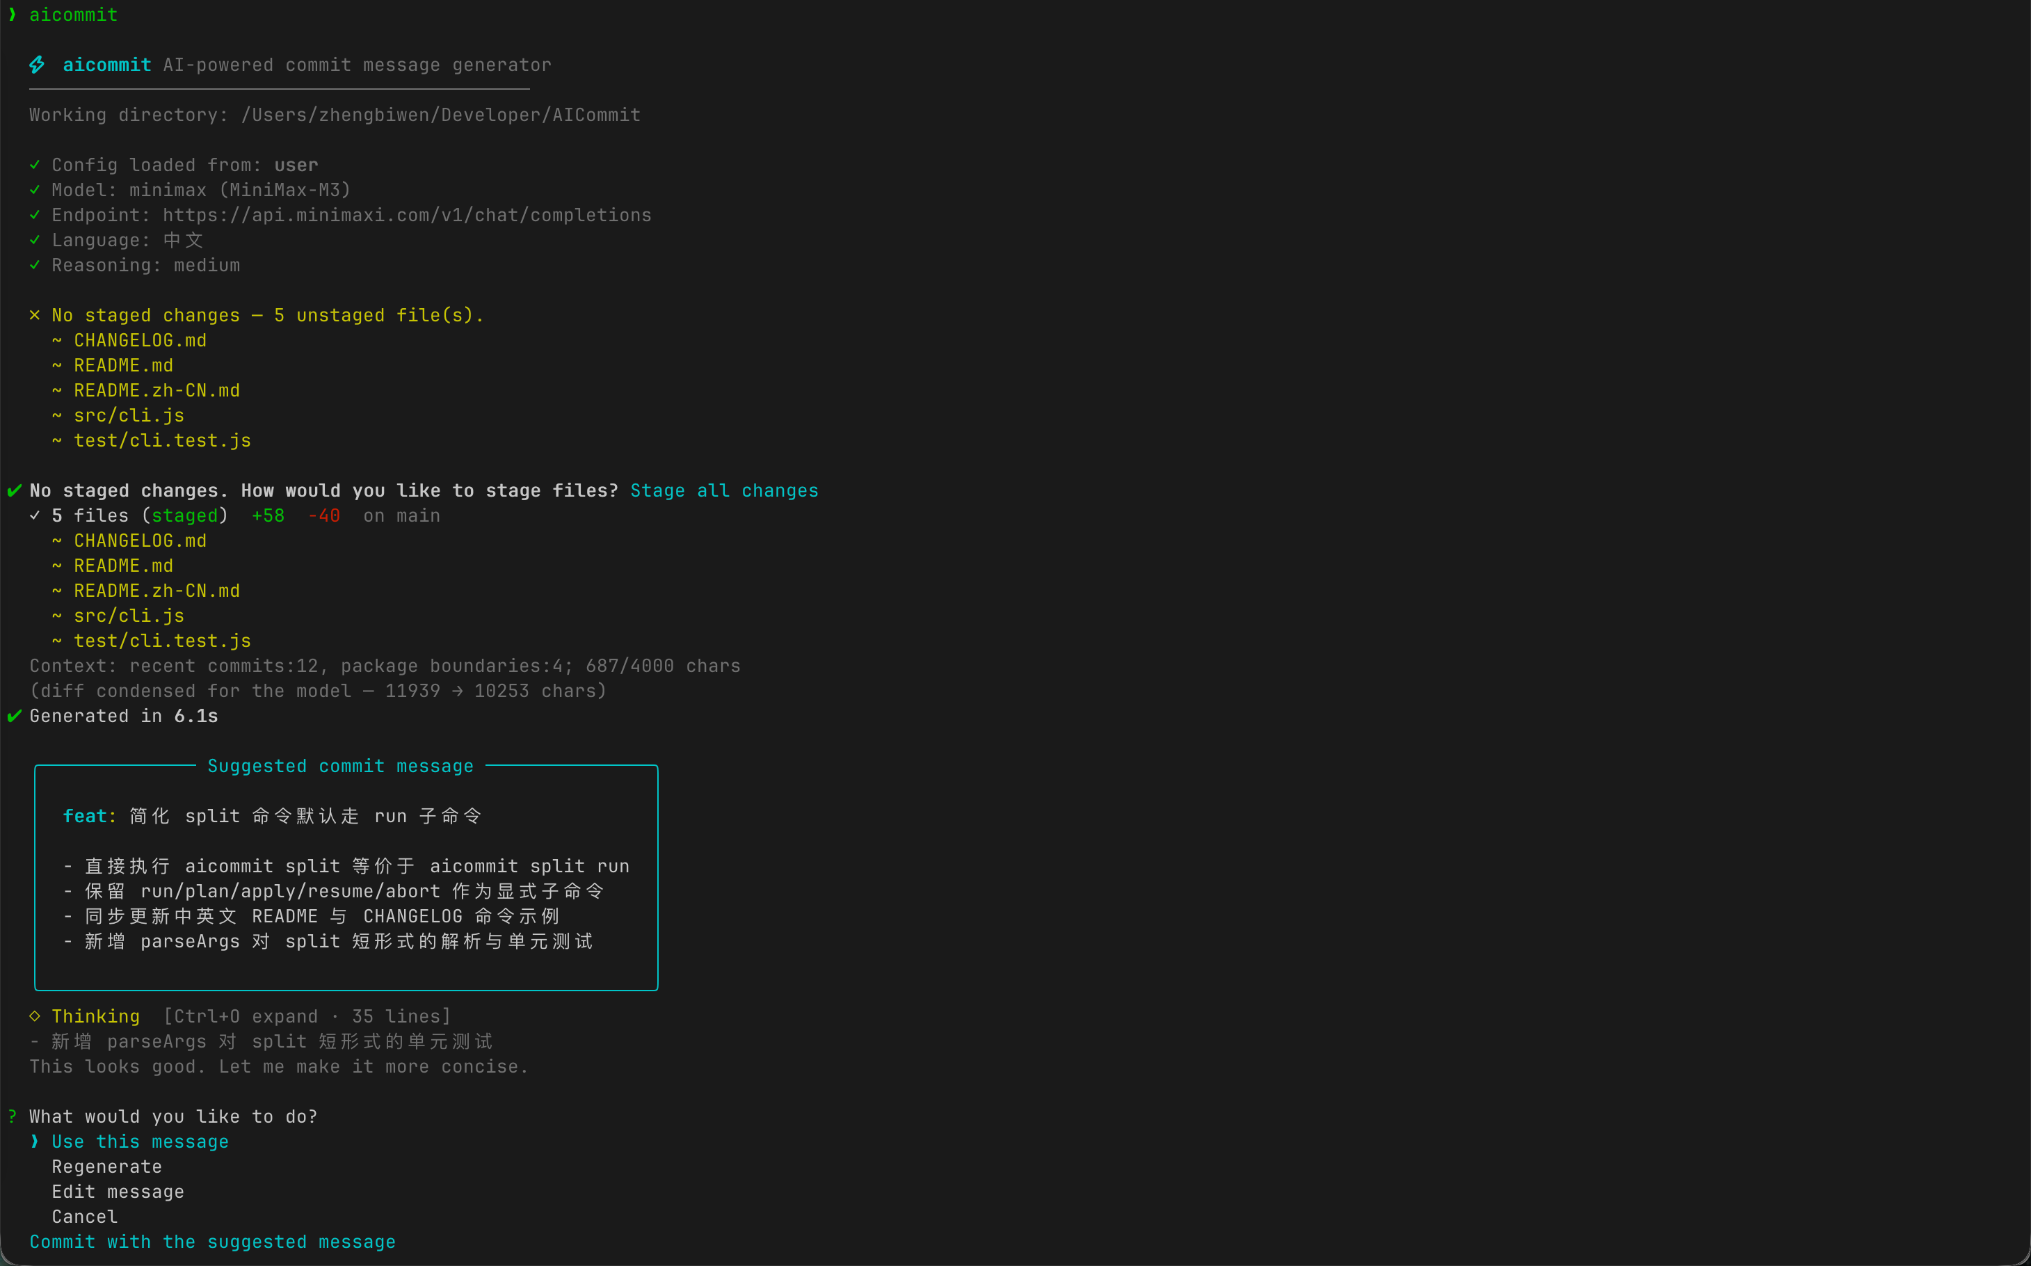The width and height of the screenshot is (2031, 1266).
Task: Click the green check beside 'Generated in 6.1s'
Action: tap(14, 715)
